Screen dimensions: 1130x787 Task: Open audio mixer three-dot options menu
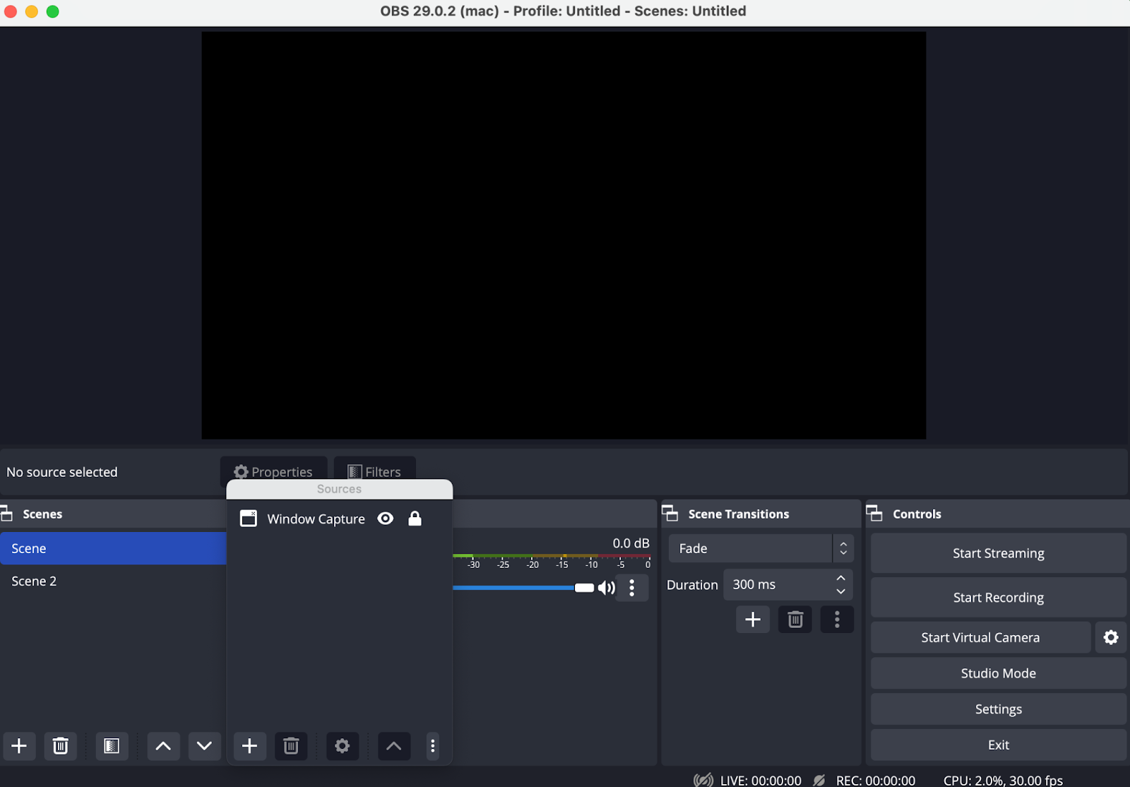632,588
